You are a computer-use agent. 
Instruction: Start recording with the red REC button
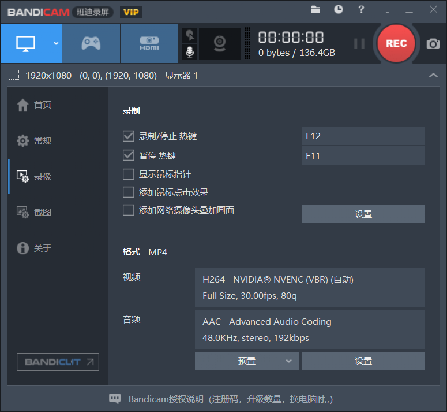[396, 43]
